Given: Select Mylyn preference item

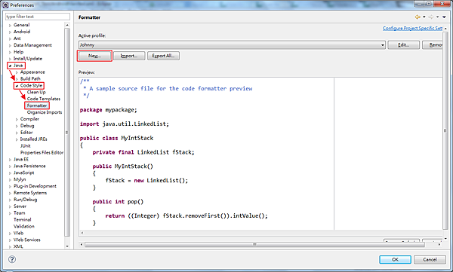Looking at the screenshot, I should pyautogui.click(x=20, y=179).
